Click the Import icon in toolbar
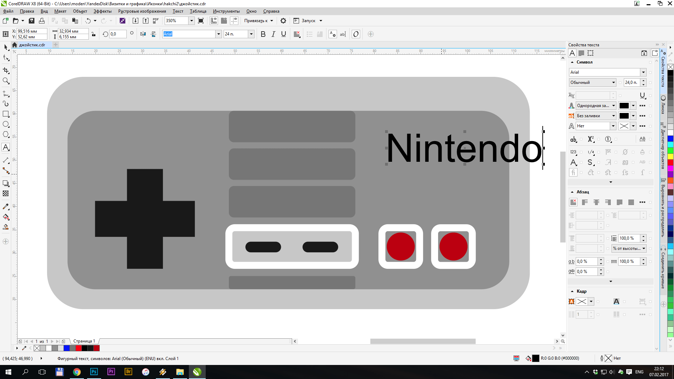This screenshot has width=674, height=379. (135, 21)
